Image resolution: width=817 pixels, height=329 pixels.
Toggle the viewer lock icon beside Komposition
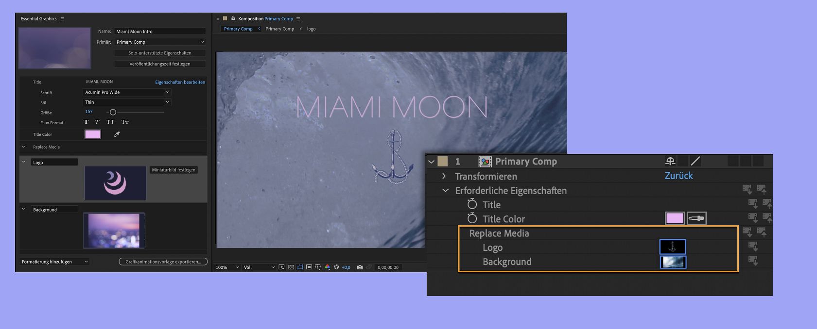233,18
